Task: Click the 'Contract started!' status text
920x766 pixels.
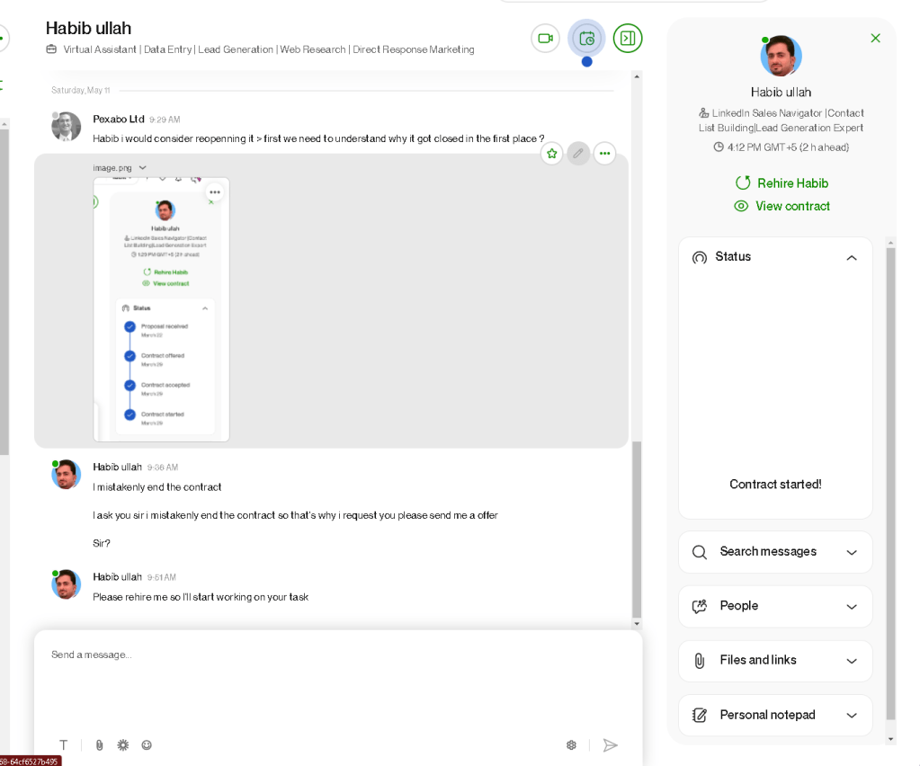Action: coord(775,485)
